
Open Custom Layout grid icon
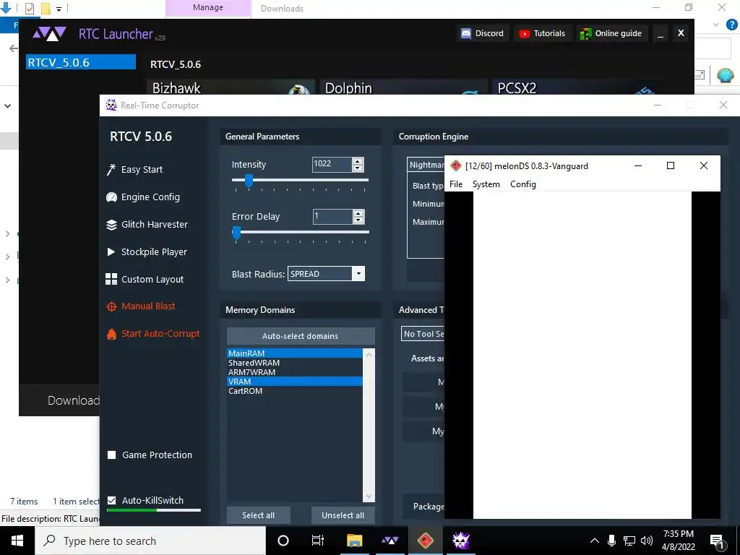111,280
